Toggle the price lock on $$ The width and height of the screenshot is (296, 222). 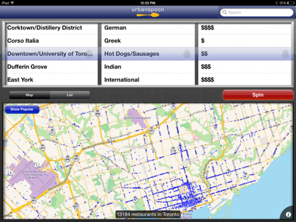285,54
